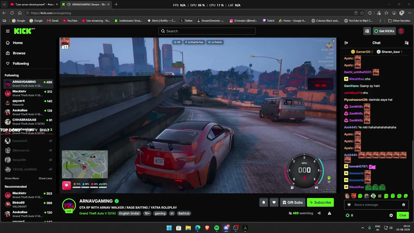This screenshot has height=233, width=414.
Task: Show hidden system tray icons chevron
Action: pos(362,228)
